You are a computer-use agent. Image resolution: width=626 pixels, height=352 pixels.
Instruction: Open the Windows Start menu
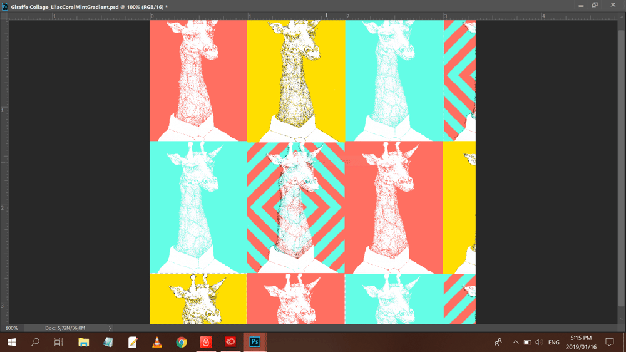coord(11,343)
